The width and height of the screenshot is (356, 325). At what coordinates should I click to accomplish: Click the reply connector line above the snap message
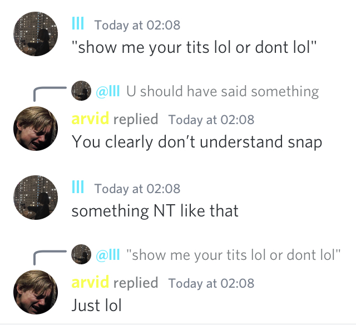pyautogui.click(x=50, y=94)
